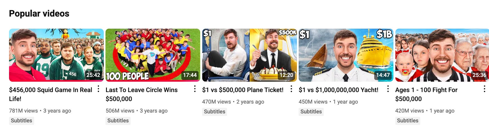Open more options for Ages 1 - 100 video
Viewport: 489px width, 128px height.
[x=484, y=89]
